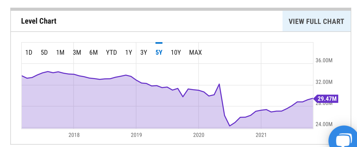This screenshot has width=357, height=147.
Task: Click the sharp peak just before the 2020 drop
Action: (219, 84)
